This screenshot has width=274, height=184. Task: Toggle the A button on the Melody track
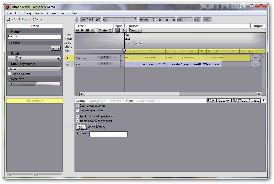[108, 57]
